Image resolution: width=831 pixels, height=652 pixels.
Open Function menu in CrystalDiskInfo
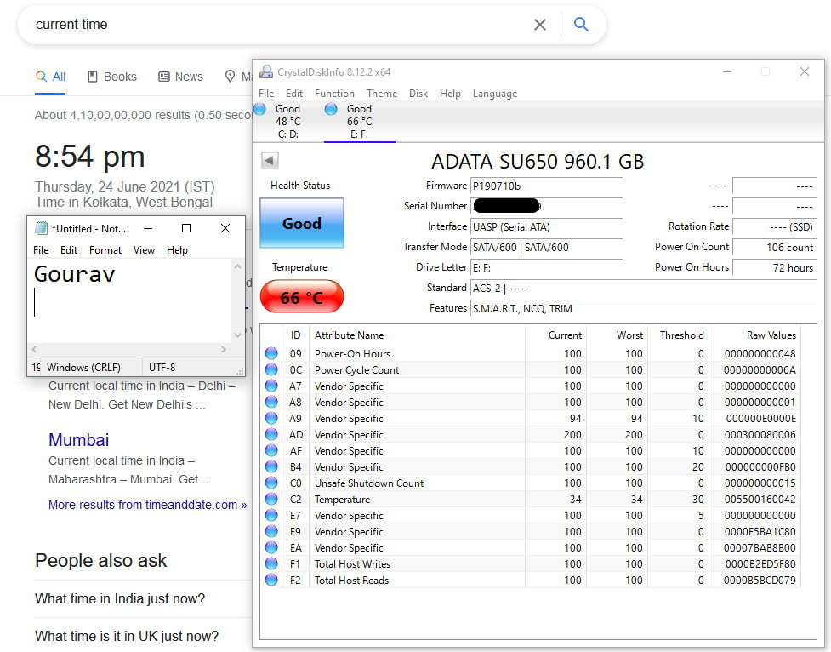click(334, 94)
